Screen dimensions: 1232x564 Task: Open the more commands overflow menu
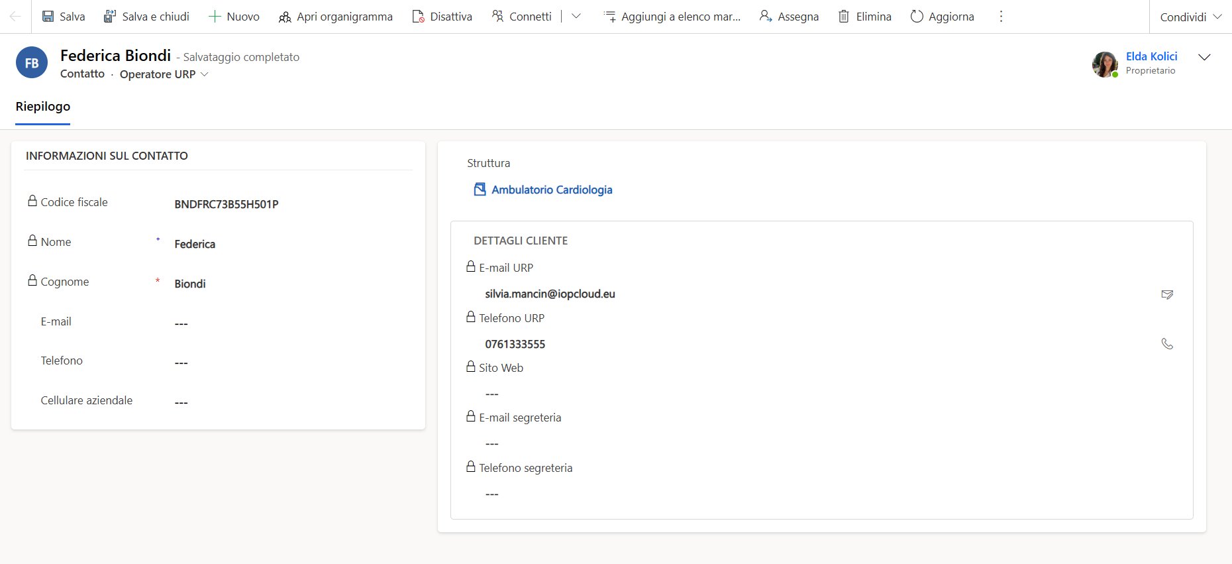1001,17
